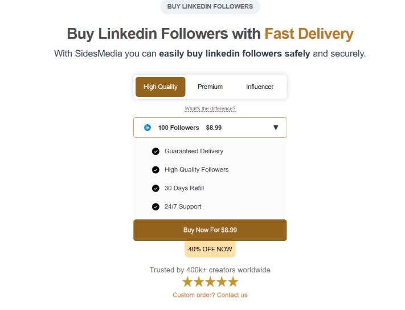Click the dropdown arrow for follower packages

276,128
